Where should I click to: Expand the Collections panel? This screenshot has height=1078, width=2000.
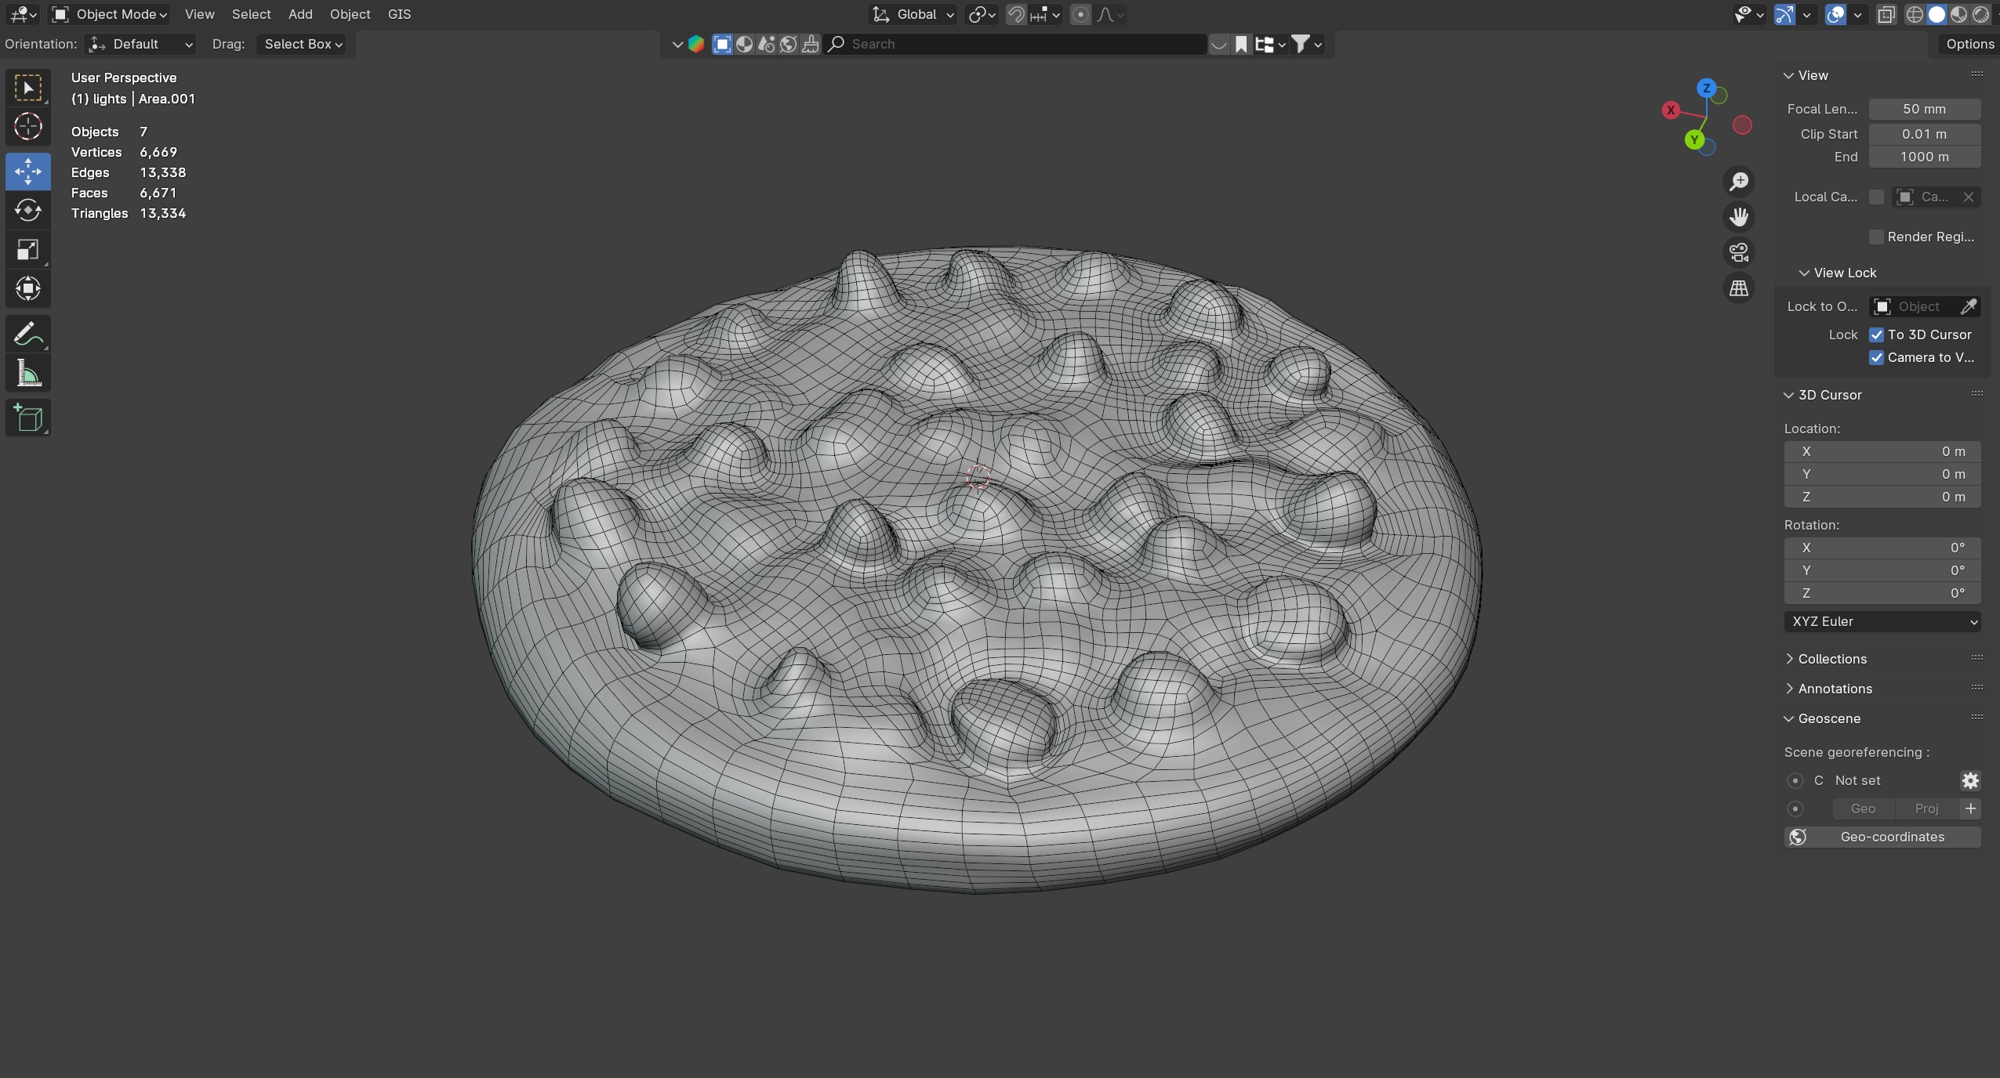tap(1831, 659)
